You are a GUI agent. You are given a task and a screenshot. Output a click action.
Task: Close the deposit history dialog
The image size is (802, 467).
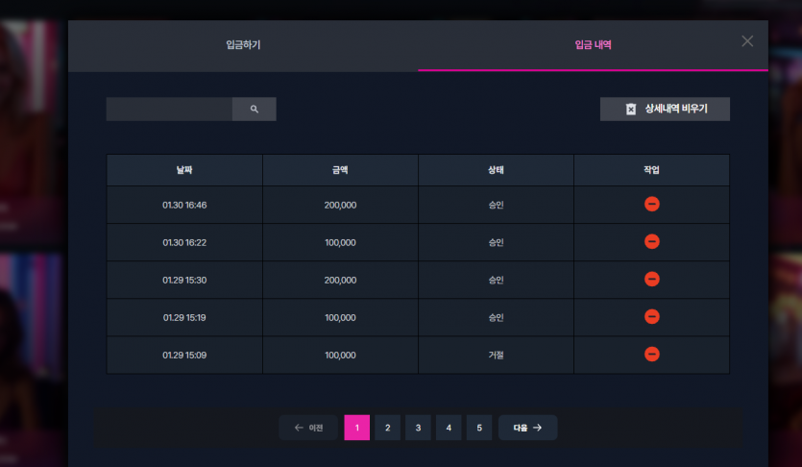tap(747, 41)
